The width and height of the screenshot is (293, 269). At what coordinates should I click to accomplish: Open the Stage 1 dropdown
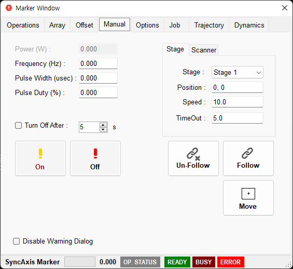click(x=238, y=72)
